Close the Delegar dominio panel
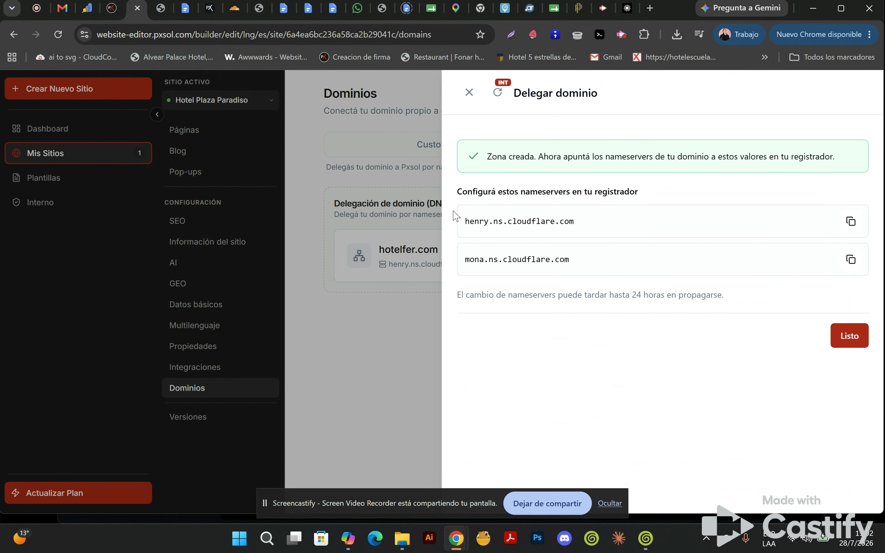This screenshot has width=885, height=553. pos(469,92)
